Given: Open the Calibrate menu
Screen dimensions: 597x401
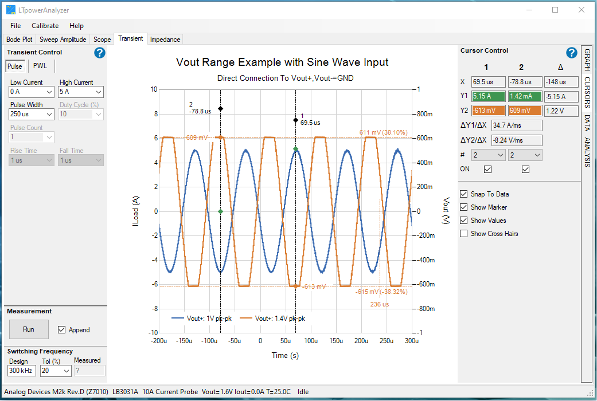Looking at the screenshot, I should (45, 26).
